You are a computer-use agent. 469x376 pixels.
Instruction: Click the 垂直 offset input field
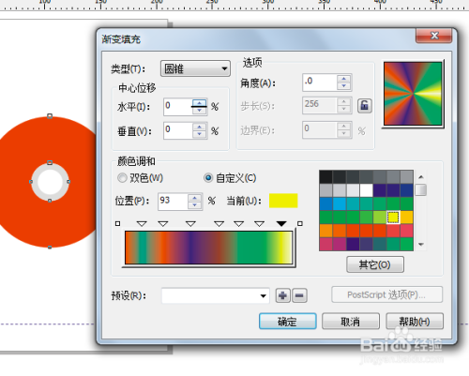point(177,130)
